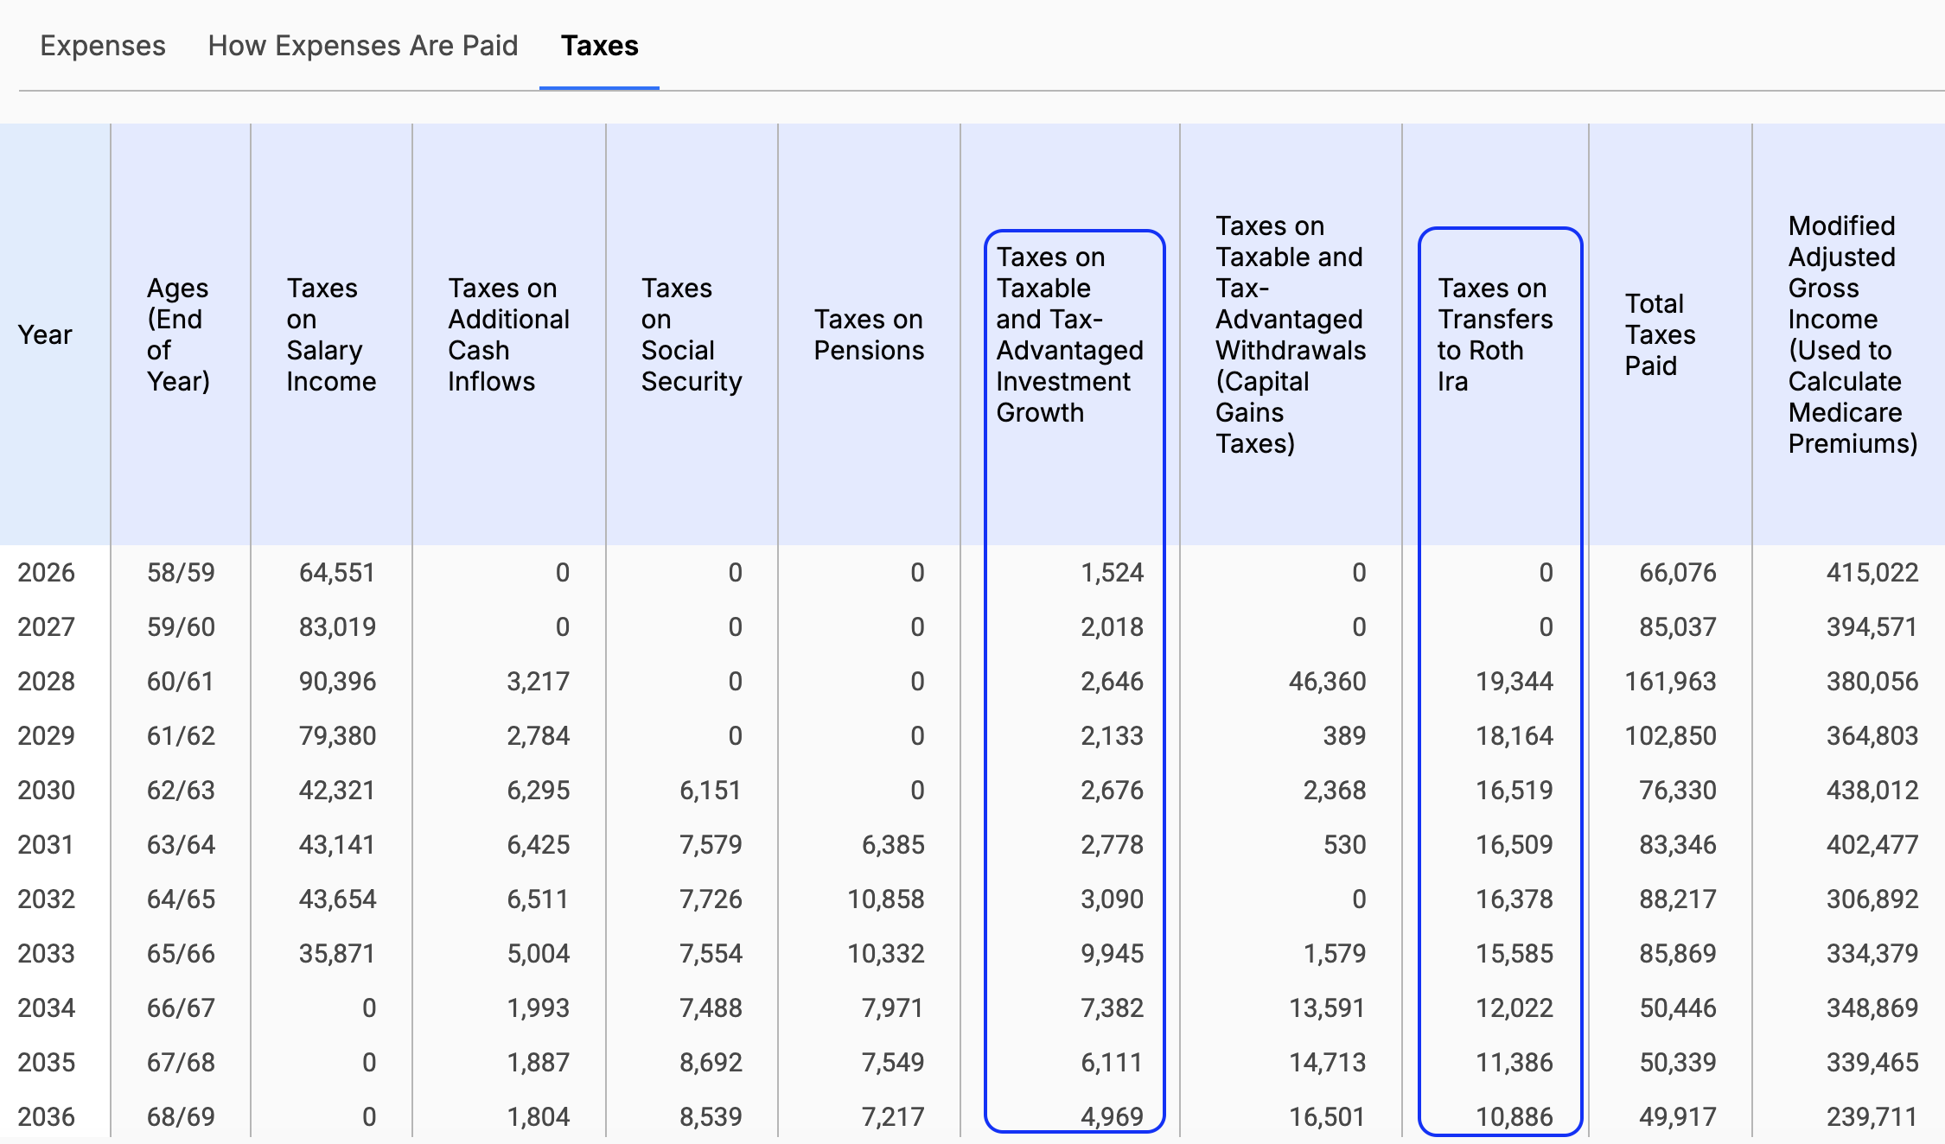
Task: Click the 46,360 capital gains value
Action: tap(1327, 682)
